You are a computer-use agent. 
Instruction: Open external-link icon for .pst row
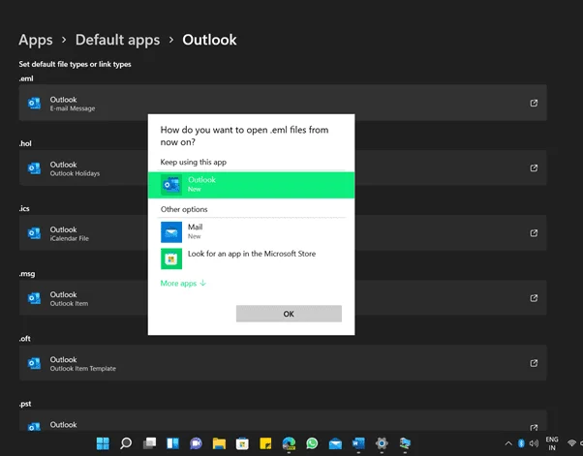point(534,427)
